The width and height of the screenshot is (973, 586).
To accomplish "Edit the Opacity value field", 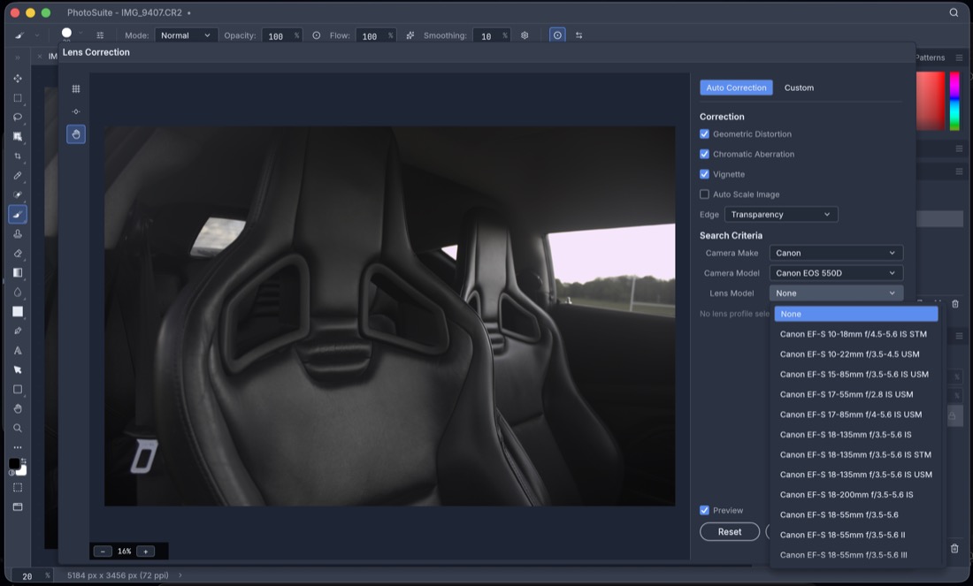I will click(x=277, y=36).
